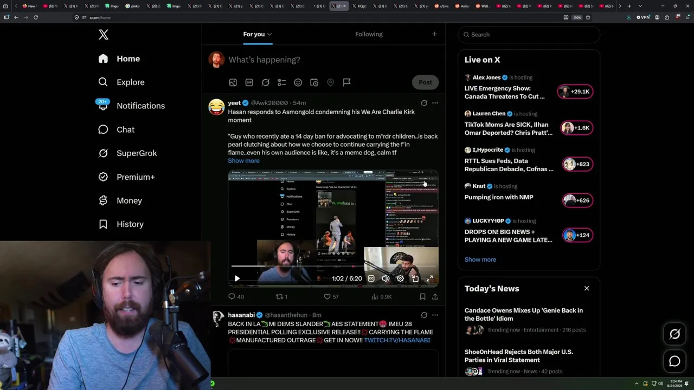The height and width of the screenshot is (390, 694).
Task: Click the Grok icon on yeet's post
Action: click(424, 103)
